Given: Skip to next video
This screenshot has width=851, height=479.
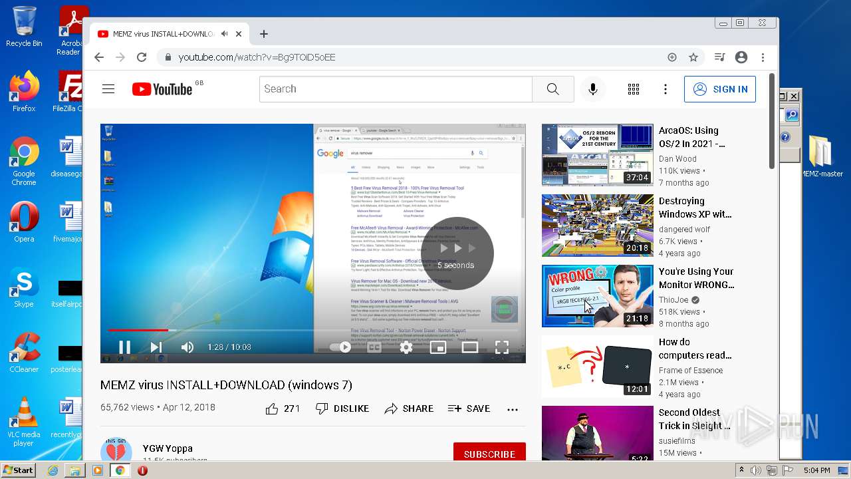Looking at the screenshot, I should coord(156,347).
